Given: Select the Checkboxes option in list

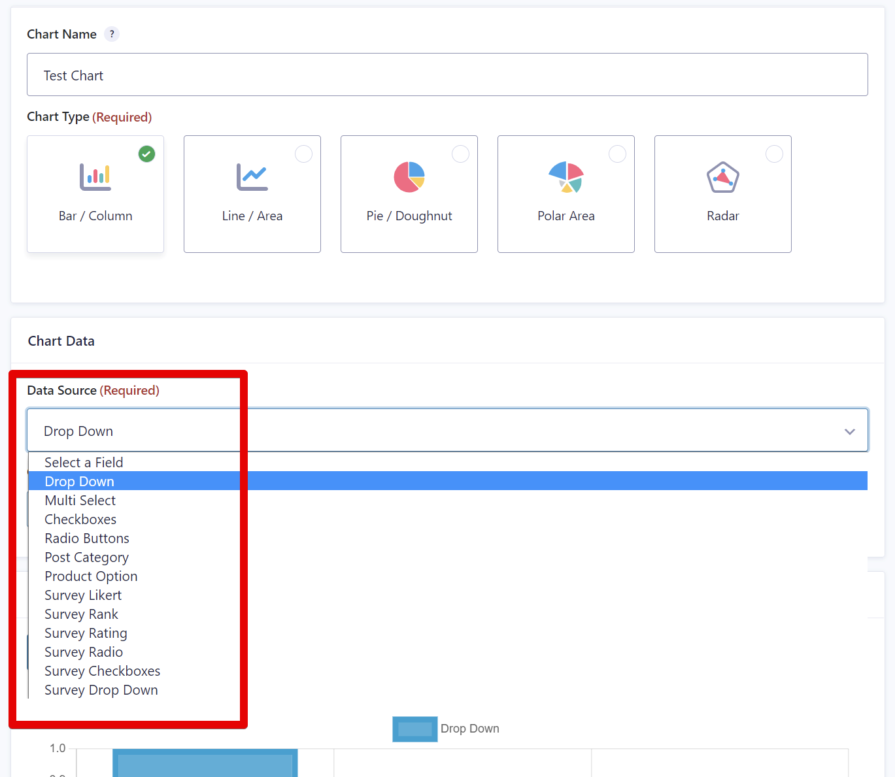Looking at the screenshot, I should click(80, 520).
